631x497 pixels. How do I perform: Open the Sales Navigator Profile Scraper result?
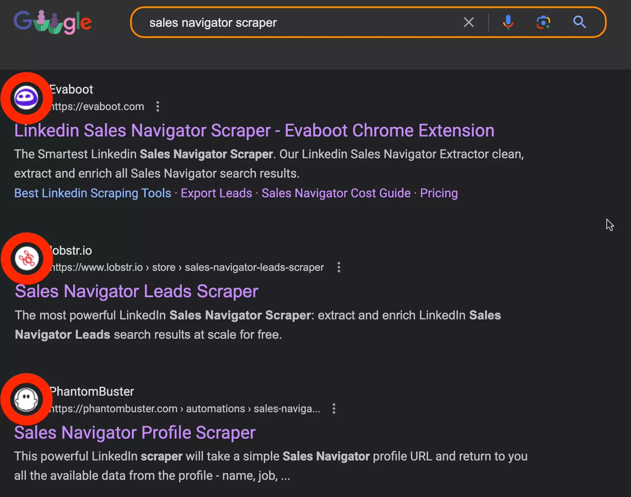[135, 433]
